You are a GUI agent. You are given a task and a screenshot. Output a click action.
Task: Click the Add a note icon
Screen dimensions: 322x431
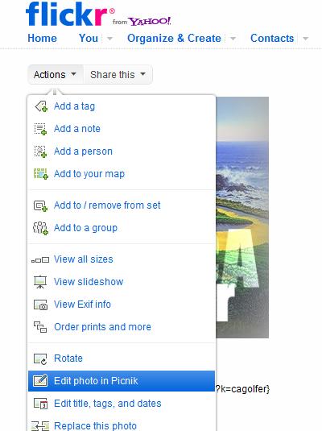[41, 129]
